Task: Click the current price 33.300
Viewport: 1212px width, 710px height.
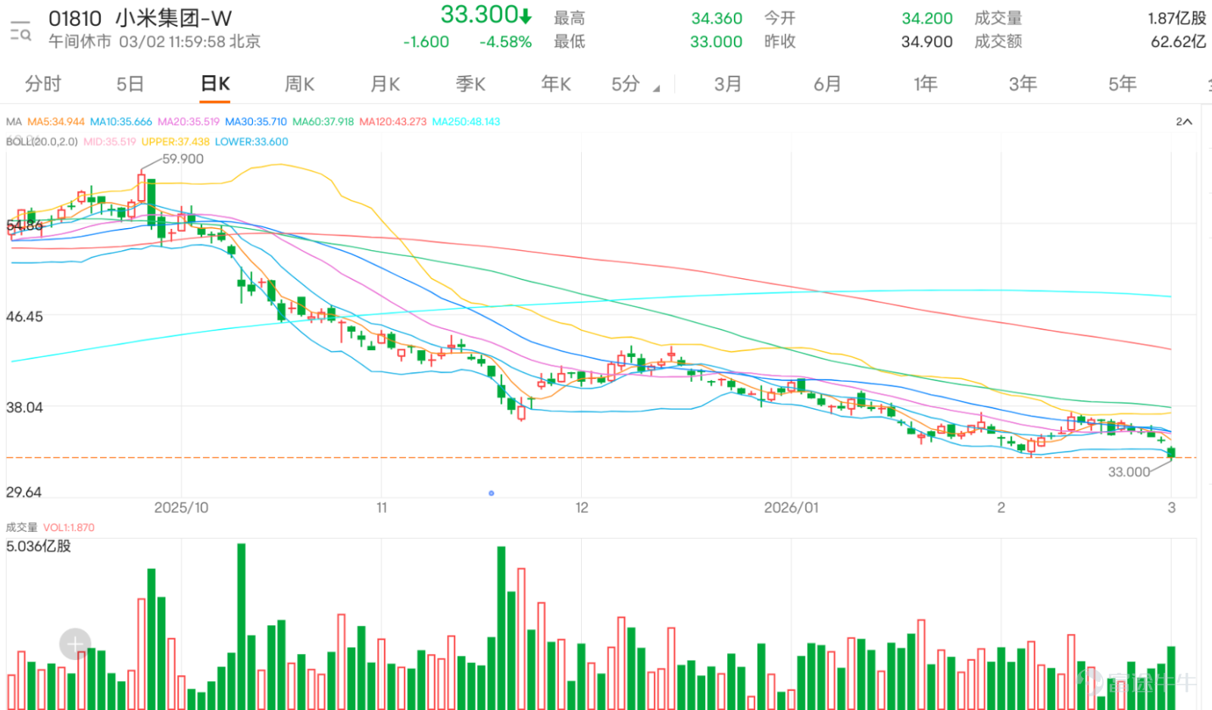Action: click(x=486, y=14)
